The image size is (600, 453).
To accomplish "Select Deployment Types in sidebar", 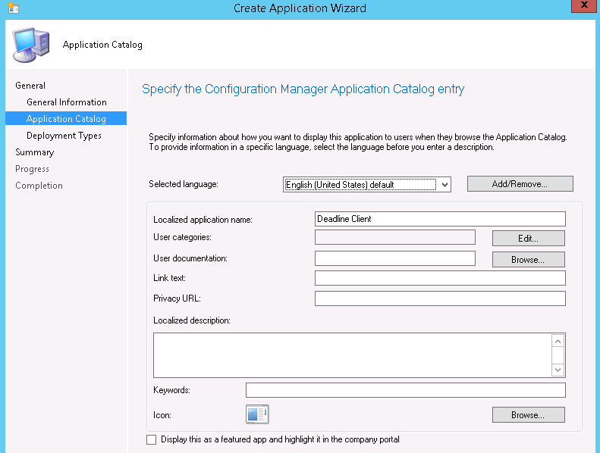I will 64,136.
